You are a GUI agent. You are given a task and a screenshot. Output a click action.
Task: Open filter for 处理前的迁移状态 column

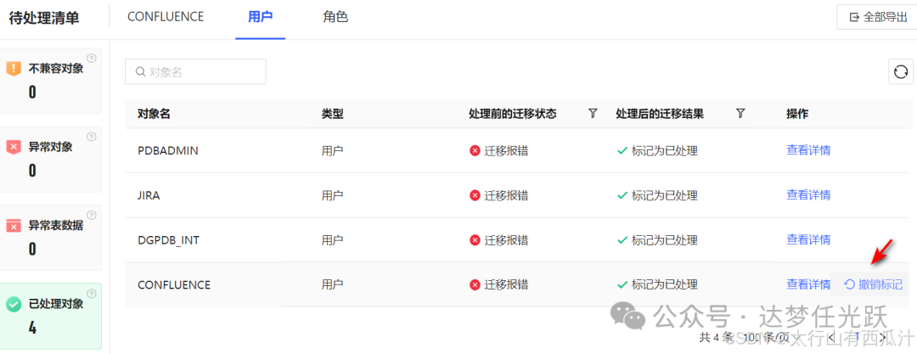[x=593, y=114]
